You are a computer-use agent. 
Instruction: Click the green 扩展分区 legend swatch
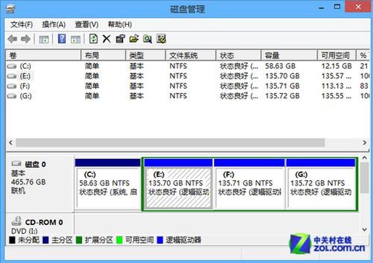[x=79, y=240]
